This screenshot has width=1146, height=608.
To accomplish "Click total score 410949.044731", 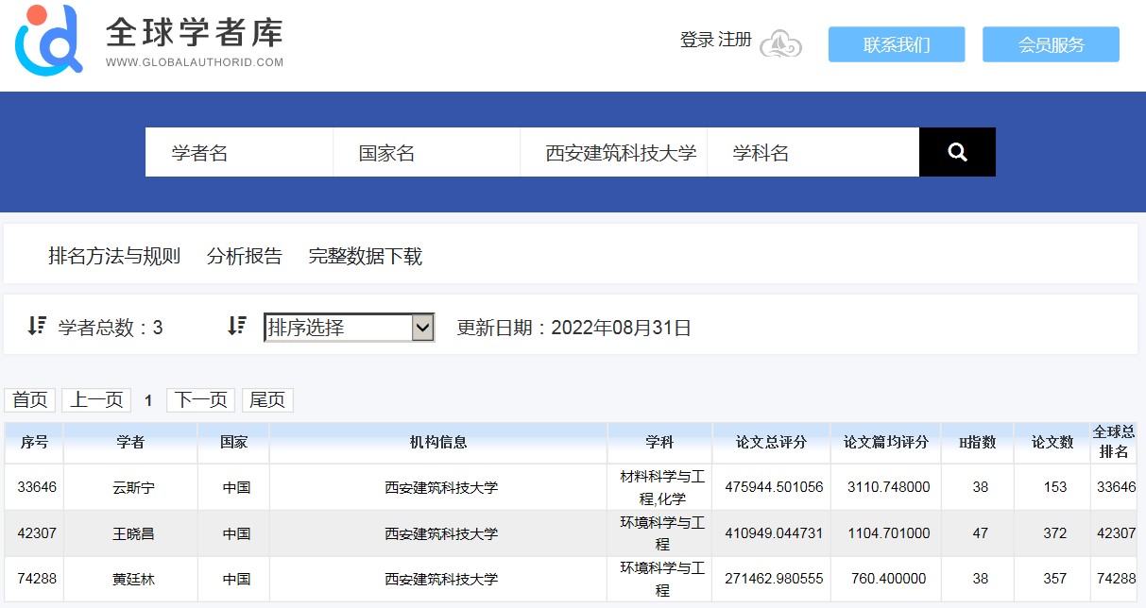I will click(x=774, y=533).
